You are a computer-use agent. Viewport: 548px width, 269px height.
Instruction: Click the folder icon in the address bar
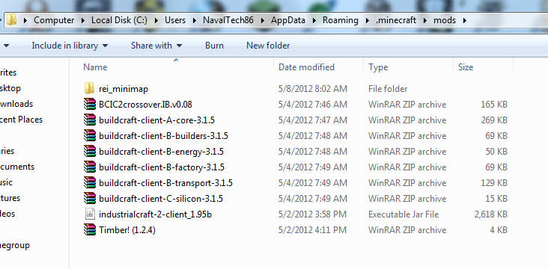click(x=12, y=20)
